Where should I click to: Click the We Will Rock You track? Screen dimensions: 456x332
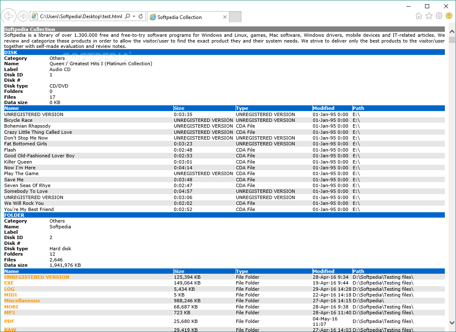[24, 203]
